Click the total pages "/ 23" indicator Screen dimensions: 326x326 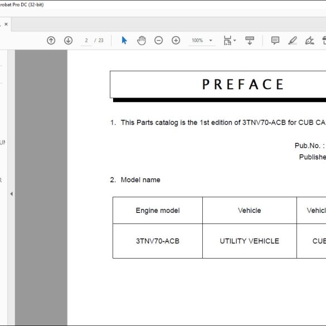click(x=99, y=40)
